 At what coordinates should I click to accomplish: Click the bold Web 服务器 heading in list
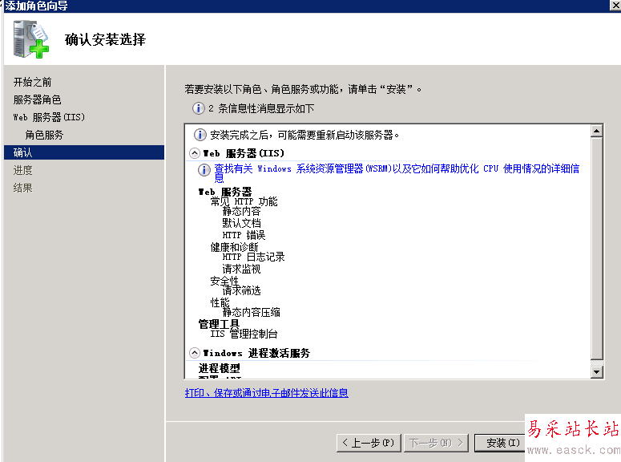click(225, 192)
